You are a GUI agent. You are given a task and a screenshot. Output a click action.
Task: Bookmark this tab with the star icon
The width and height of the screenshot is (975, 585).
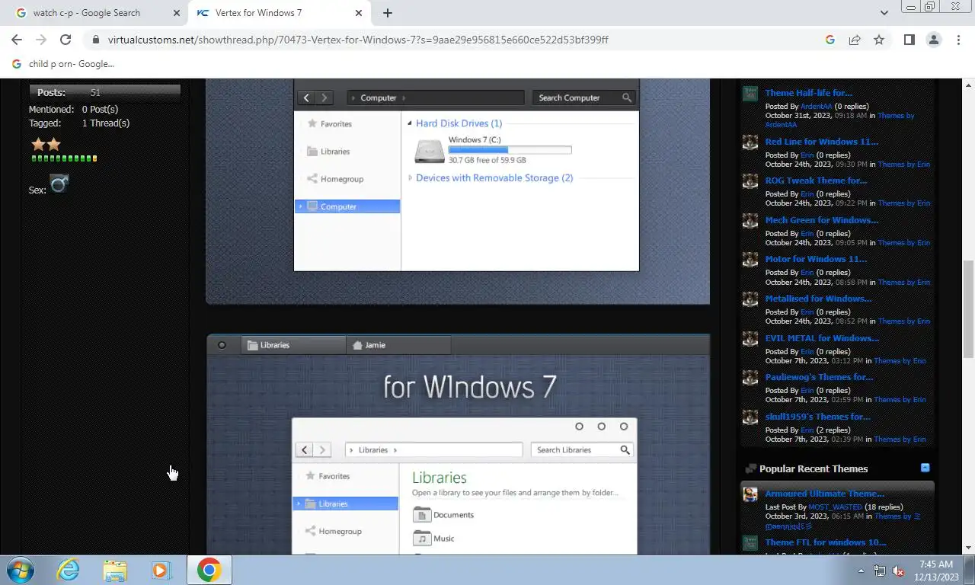point(879,40)
